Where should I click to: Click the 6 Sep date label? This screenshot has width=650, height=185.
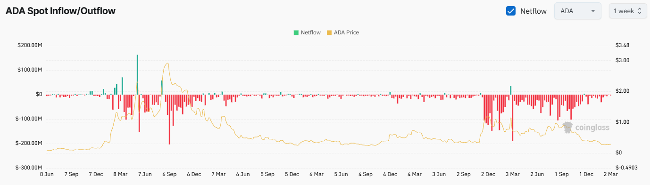coord(169,174)
